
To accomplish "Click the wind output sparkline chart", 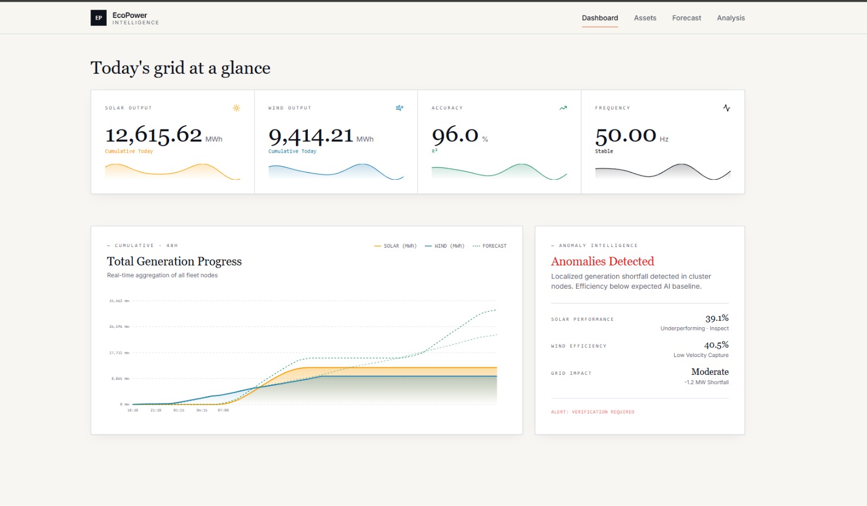I will pos(336,171).
